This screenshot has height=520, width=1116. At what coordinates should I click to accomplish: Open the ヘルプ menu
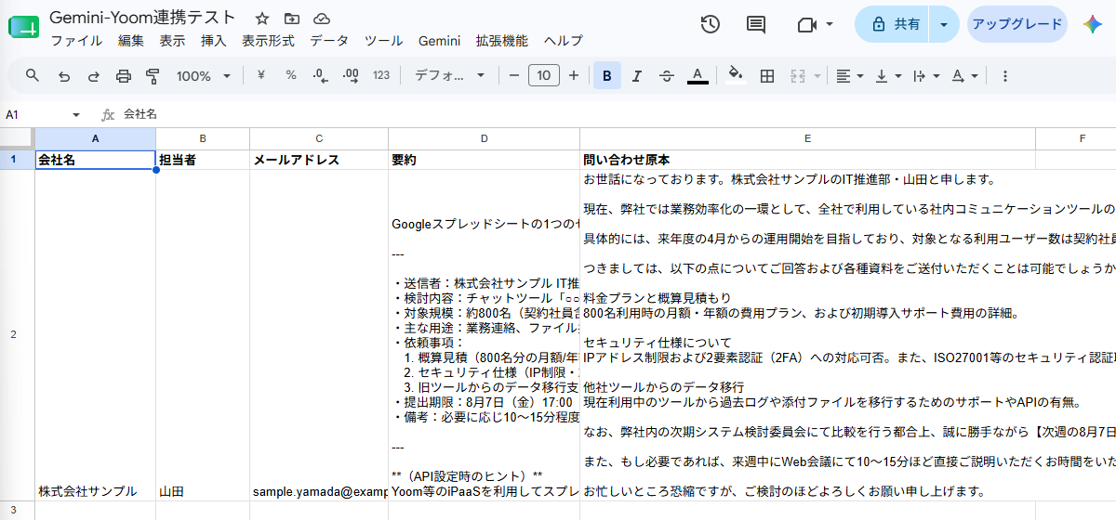click(x=563, y=41)
